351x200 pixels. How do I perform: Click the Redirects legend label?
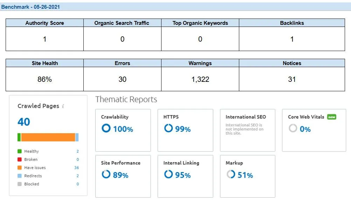(33, 176)
